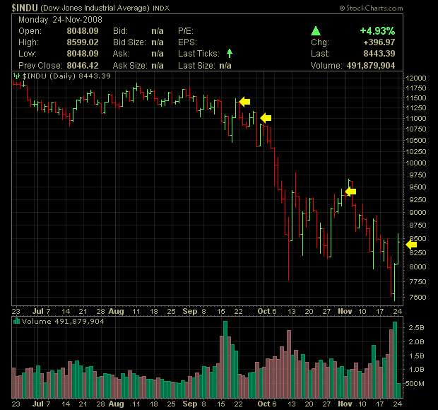Click the +4.93% percent change

[x=377, y=30]
